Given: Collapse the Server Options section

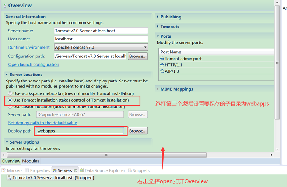Looking at the screenshot, I should pos(7,142).
